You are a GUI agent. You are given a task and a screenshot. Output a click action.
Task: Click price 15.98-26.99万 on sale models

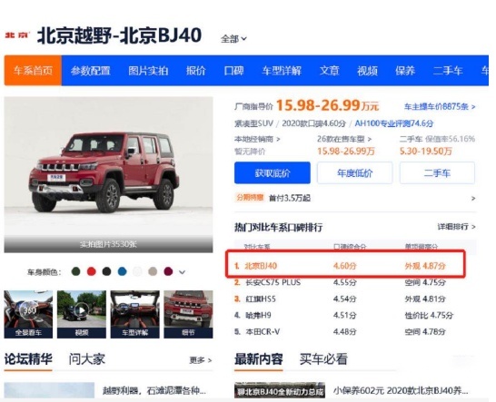pyautogui.click(x=346, y=151)
